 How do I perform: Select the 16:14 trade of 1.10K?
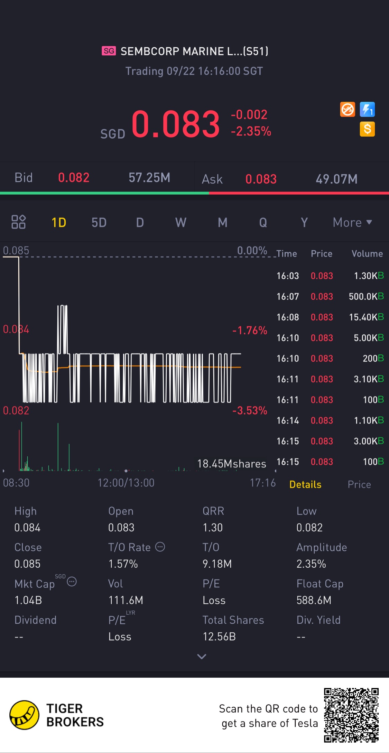coord(330,420)
